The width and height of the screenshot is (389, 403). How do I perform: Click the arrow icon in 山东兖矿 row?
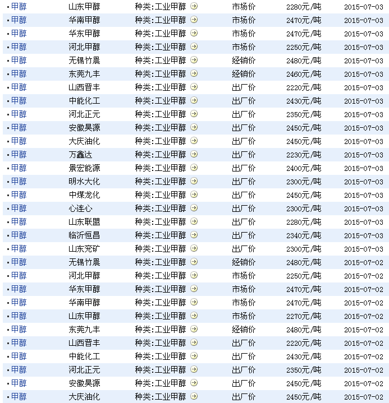pyautogui.click(x=194, y=248)
